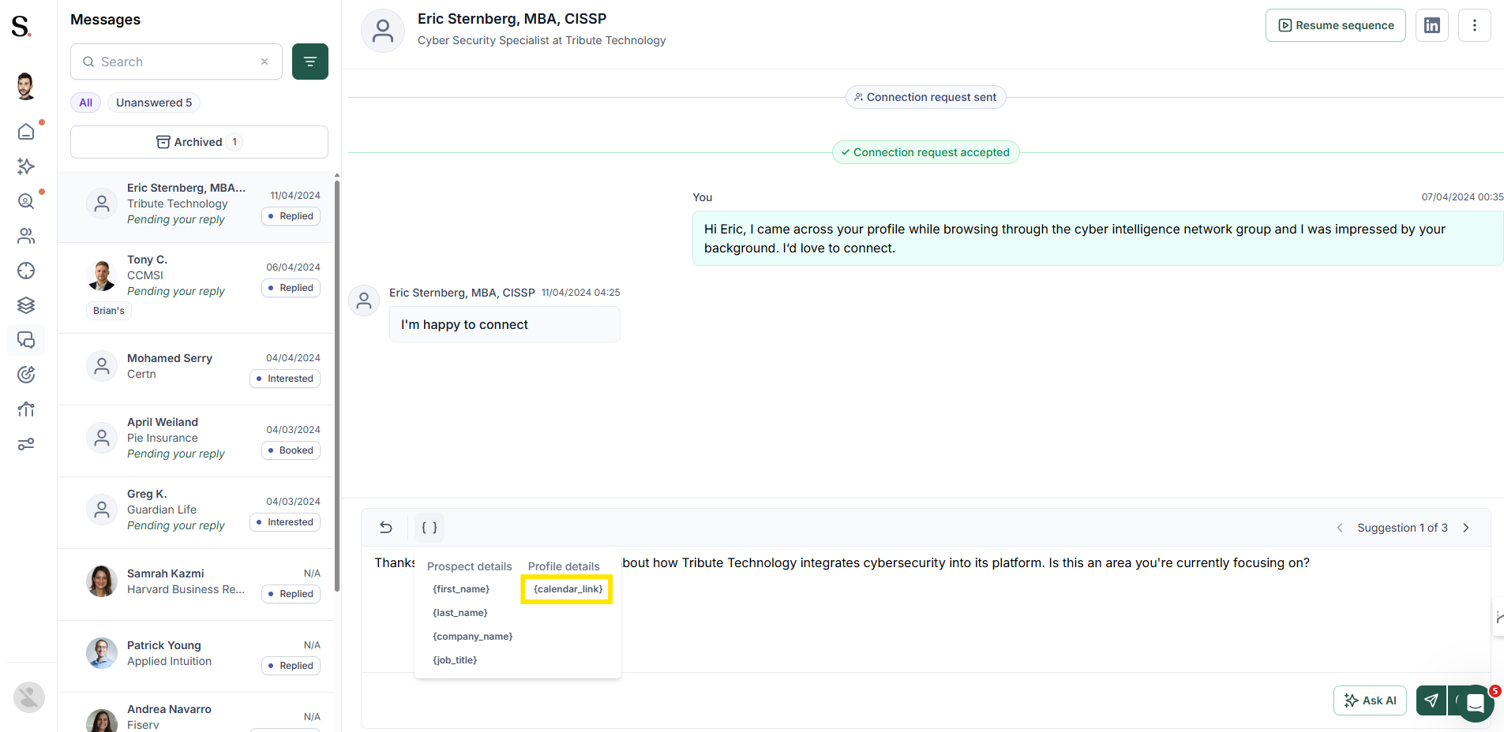Select the Unanswered 5 filter tab
This screenshot has width=1504, height=732.
pyautogui.click(x=154, y=103)
